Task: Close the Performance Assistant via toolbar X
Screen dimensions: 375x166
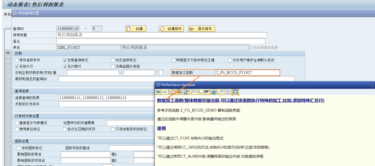Action: point(235,92)
